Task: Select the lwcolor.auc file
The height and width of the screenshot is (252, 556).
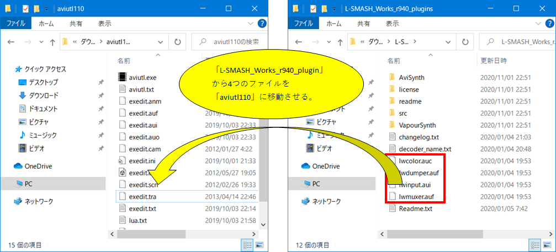Action: pyautogui.click(x=415, y=160)
